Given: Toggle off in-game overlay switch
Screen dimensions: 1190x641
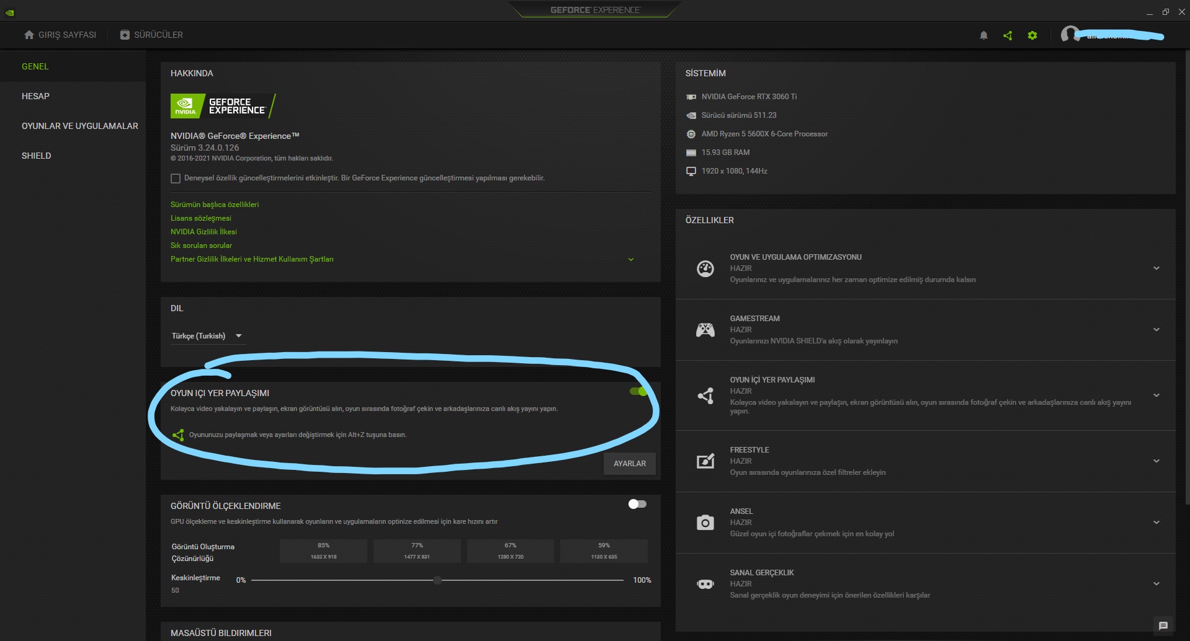Looking at the screenshot, I should [x=638, y=391].
